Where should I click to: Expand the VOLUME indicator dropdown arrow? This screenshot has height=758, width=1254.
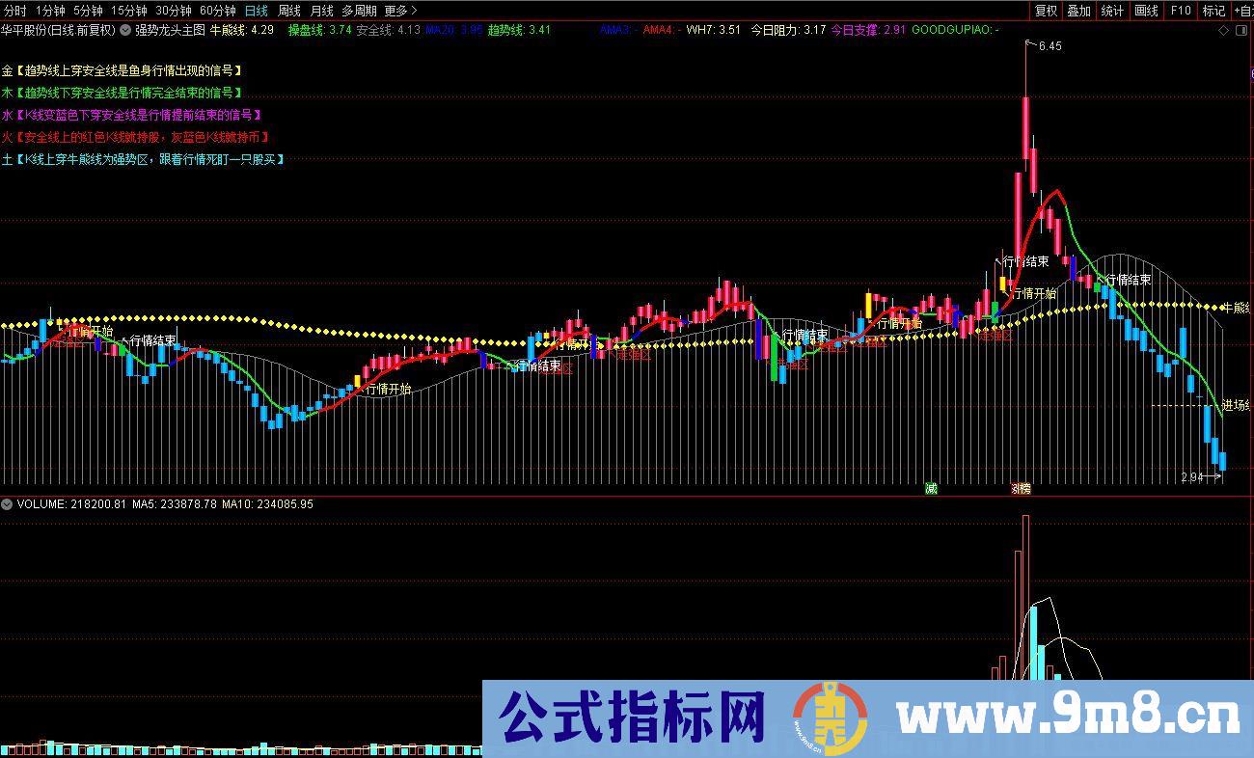tap(7, 504)
